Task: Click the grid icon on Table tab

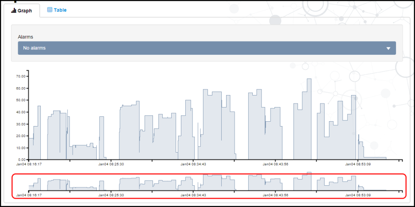Action: coord(50,10)
